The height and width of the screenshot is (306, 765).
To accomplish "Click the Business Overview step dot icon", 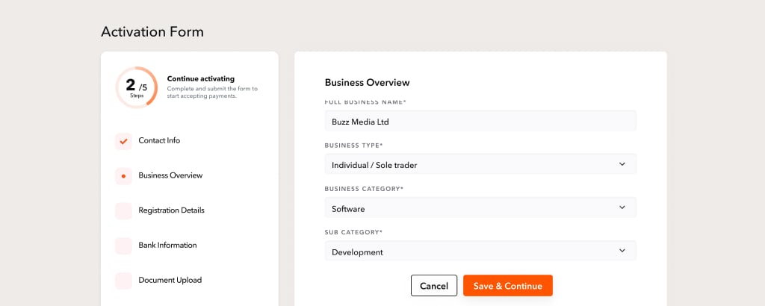I will click(123, 176).
